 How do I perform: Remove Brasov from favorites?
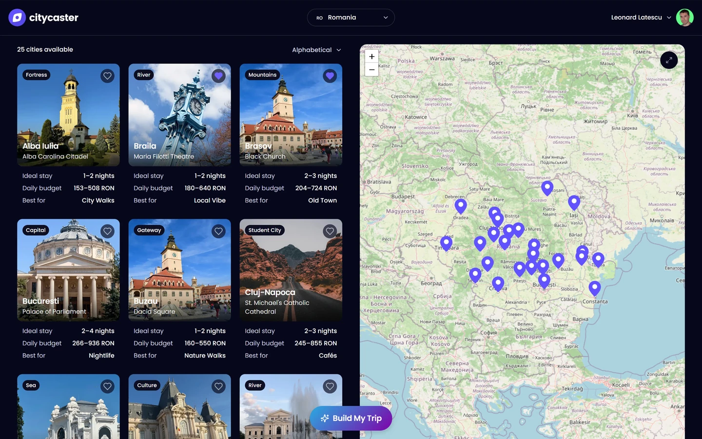click(x=330, y=76)
